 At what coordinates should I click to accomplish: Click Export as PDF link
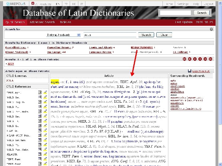[201, 71]
